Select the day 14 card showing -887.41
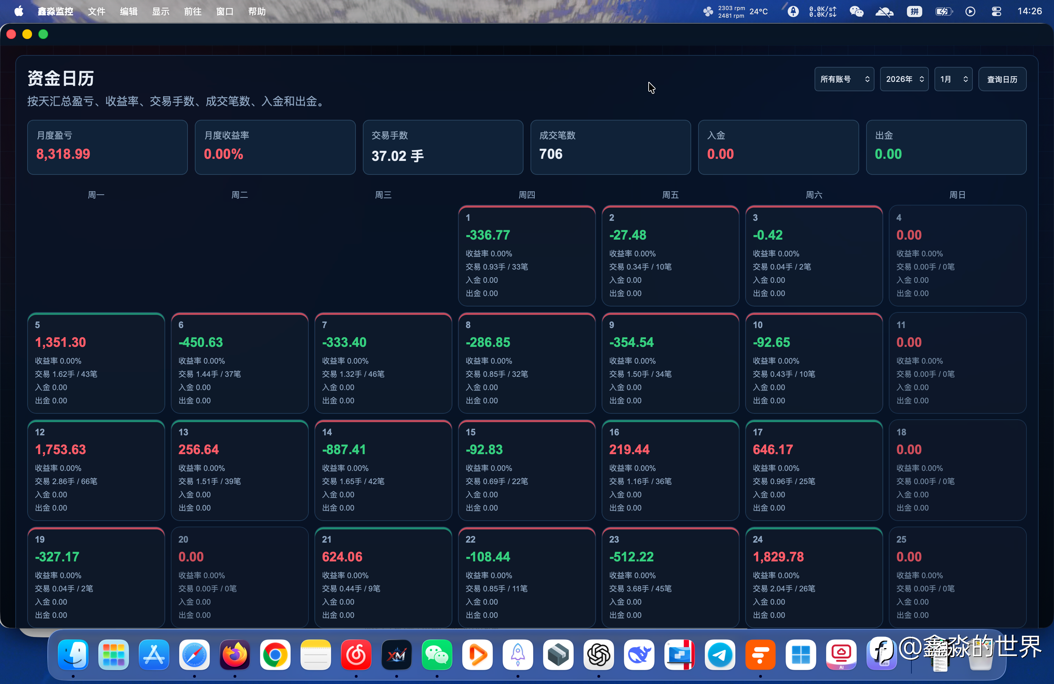The width and height of the screenshot is (1054, 684). pyautogui.click(x=383, y=470)
